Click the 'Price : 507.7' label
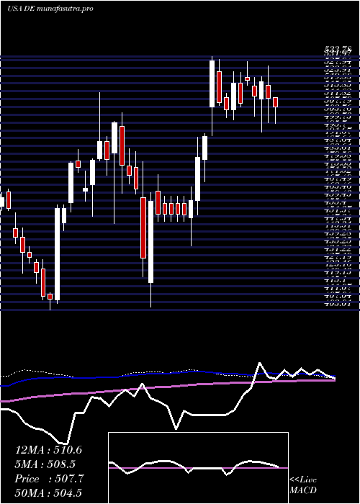The image size is (360, 504). pos(50,479)
